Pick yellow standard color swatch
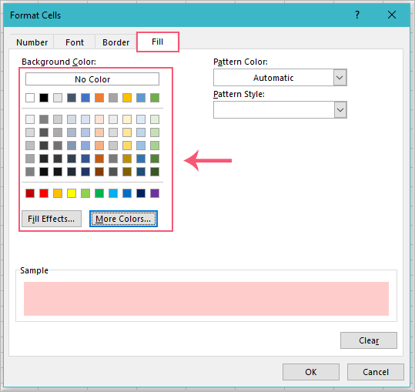 [72, 193]
